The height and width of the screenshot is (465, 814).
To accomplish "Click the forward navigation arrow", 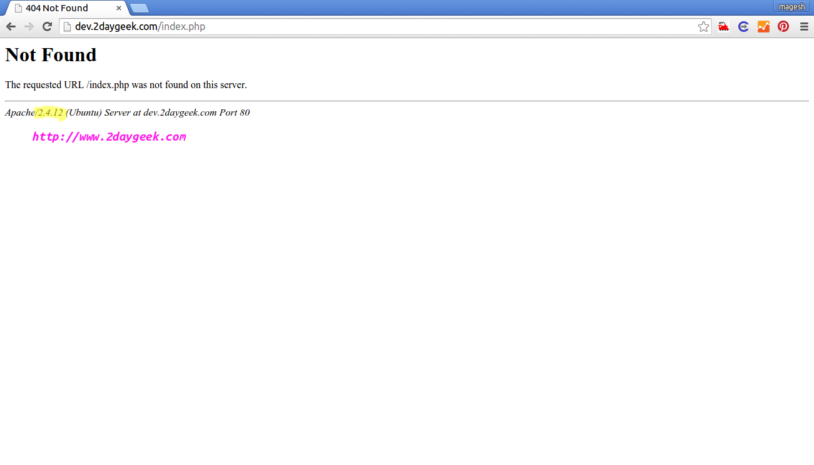I will tap(29, 26).
